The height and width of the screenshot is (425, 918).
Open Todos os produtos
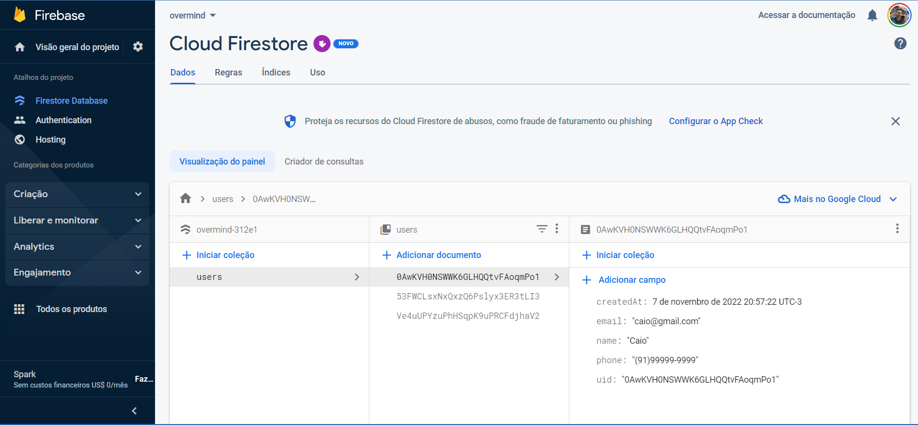(72, 309)
